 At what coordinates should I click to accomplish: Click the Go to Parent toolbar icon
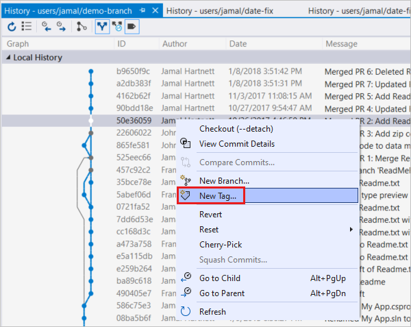click(61, 27)
